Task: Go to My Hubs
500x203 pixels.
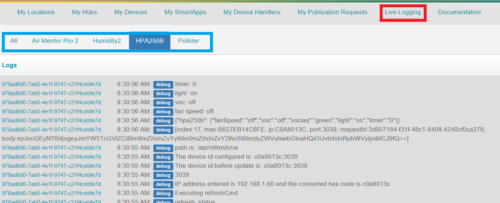Action: click(84, 12)
